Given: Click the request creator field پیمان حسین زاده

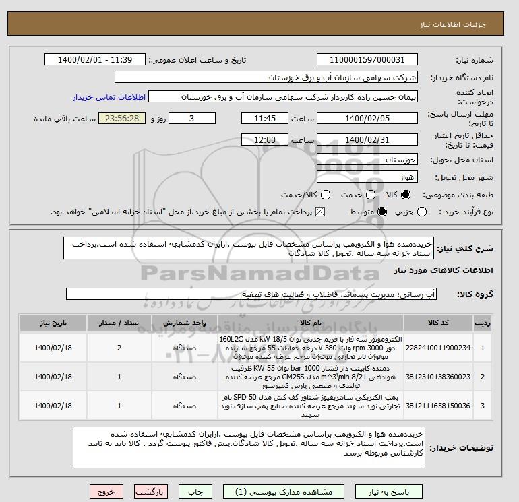Looking at the screenshot, I should click(x=283, y=97).
